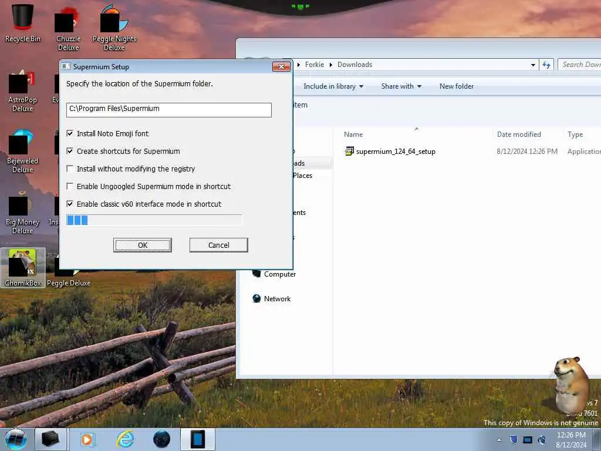
Task: Click the supermium_124_64_setup file icon
Action: pyautogui.click(x=349, y=151)
